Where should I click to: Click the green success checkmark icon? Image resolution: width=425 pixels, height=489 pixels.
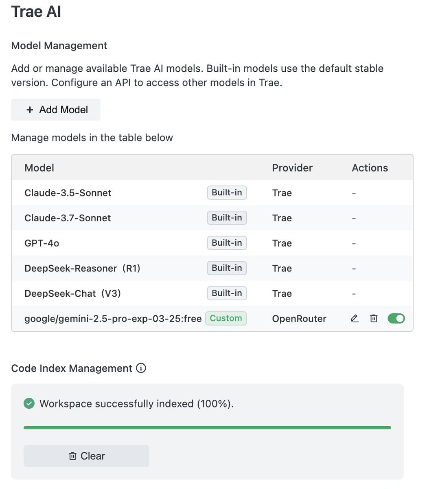tap(29, 404)
